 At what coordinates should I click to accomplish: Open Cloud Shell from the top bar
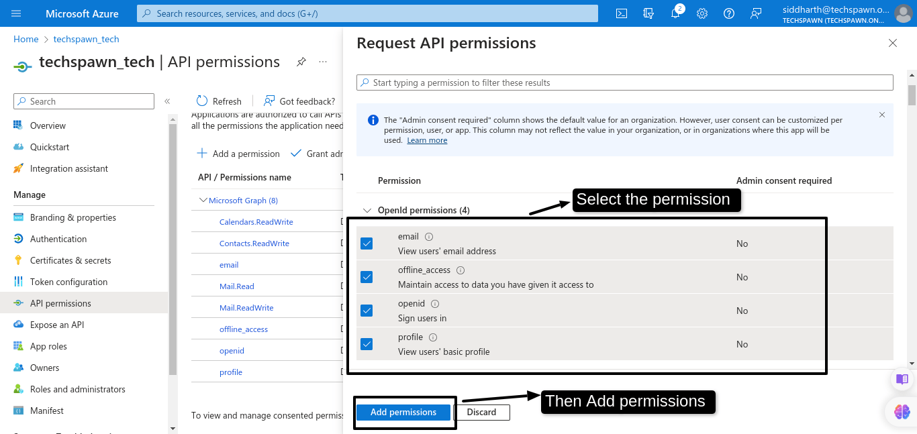pyautogui.click(x=622, y=13)
